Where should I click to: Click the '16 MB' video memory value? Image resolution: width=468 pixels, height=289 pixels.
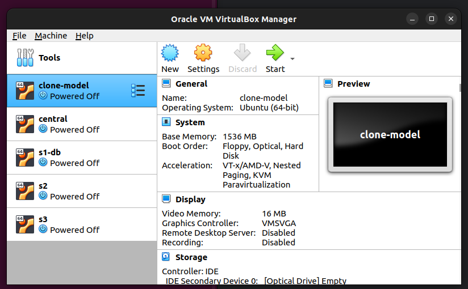[274, 214]
